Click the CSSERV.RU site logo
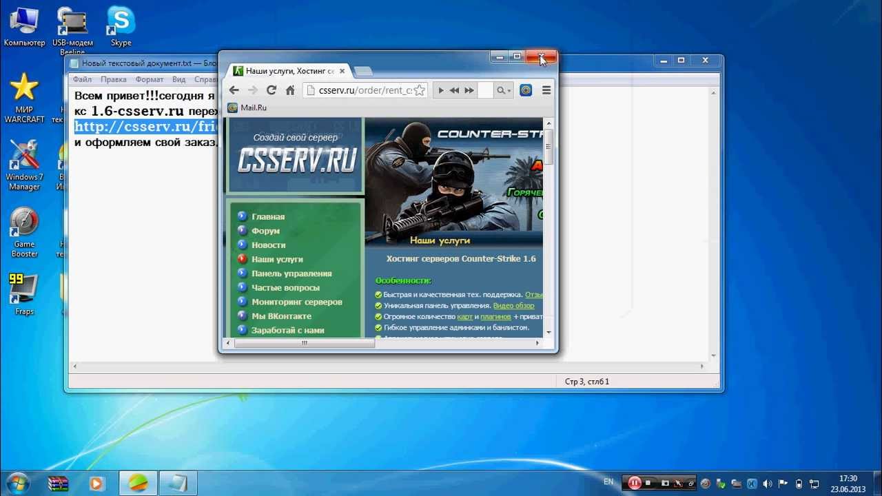Screen dimensions: 882x496 pyautogui.click(x=296, y=160)
